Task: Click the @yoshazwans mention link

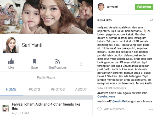Action: pyautogui.click(x=106, y=96)
